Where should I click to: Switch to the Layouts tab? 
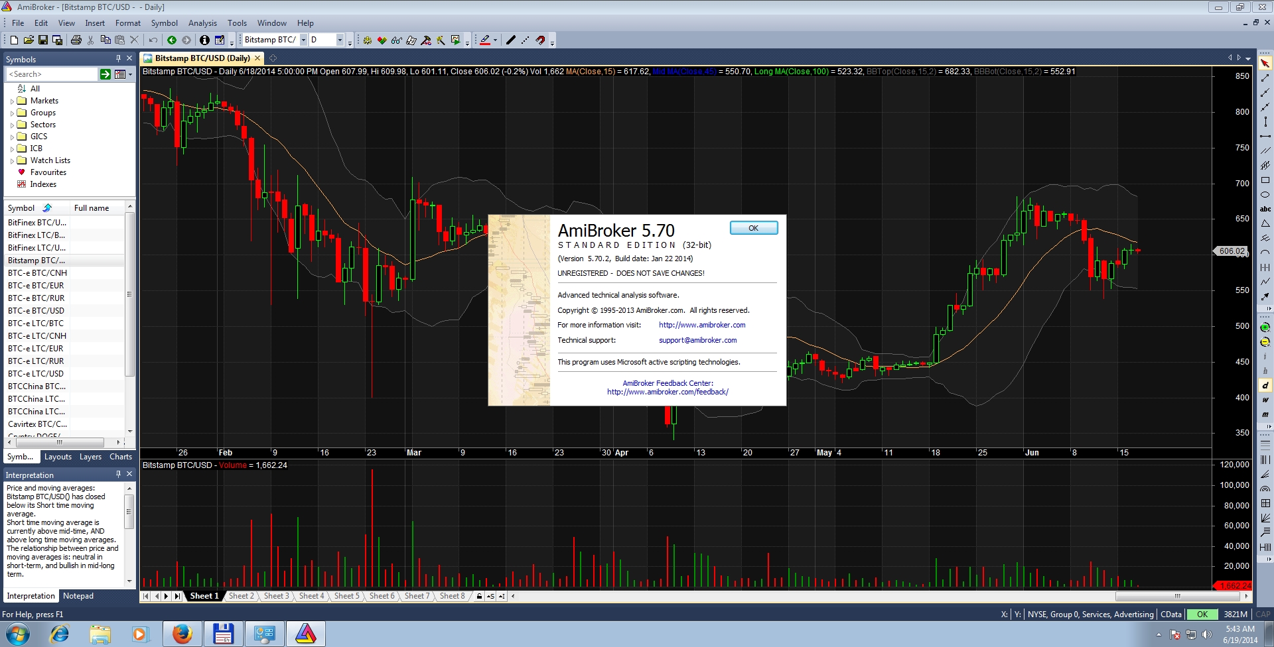pos(58,457)
